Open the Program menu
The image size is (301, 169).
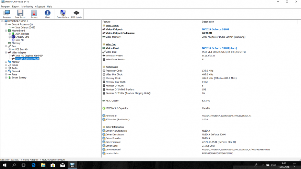point(5,7)
